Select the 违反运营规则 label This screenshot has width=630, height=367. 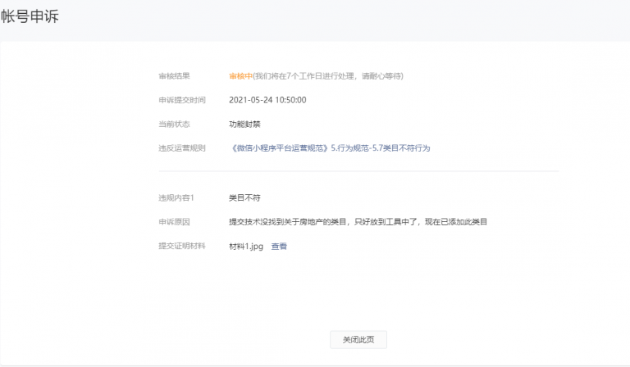[x=182, y=148]
